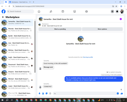Reload the page in browser toolbar
The image size is (127, 102).
pyautogui.click(x=9, y=6)
